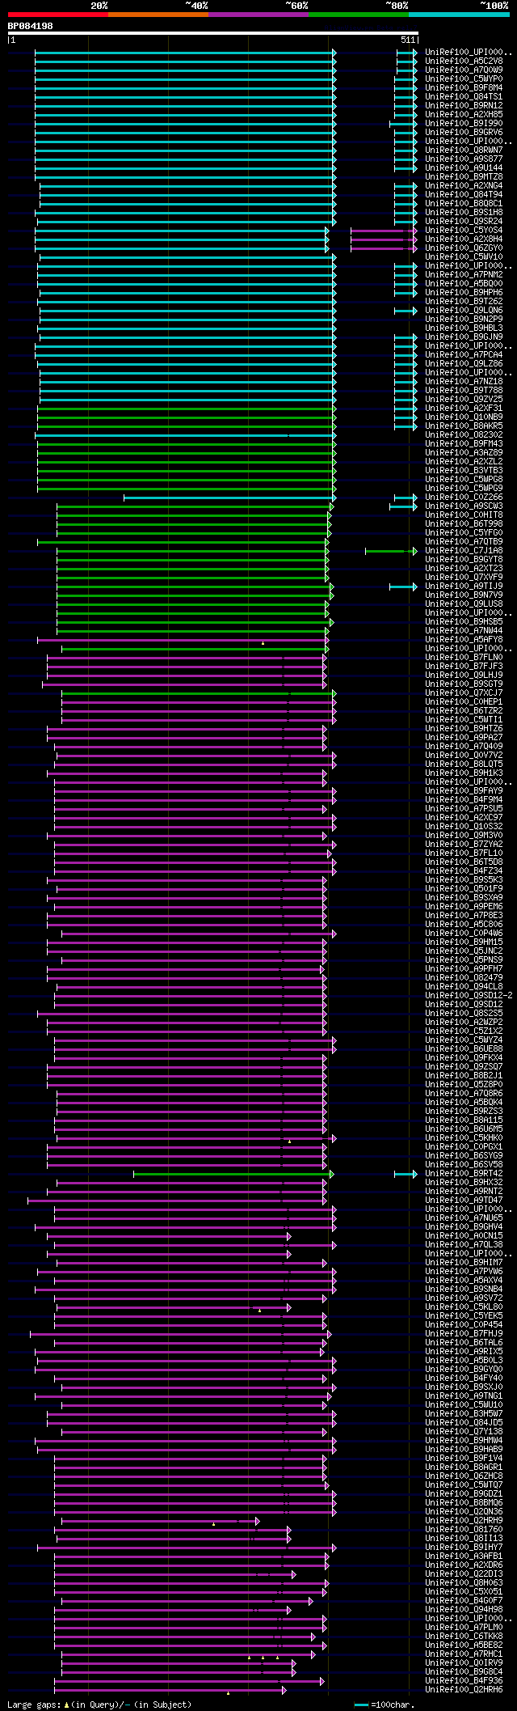Select the UniRef100_C5YOS4 label
517x1711 pixels.
[464, 230]
